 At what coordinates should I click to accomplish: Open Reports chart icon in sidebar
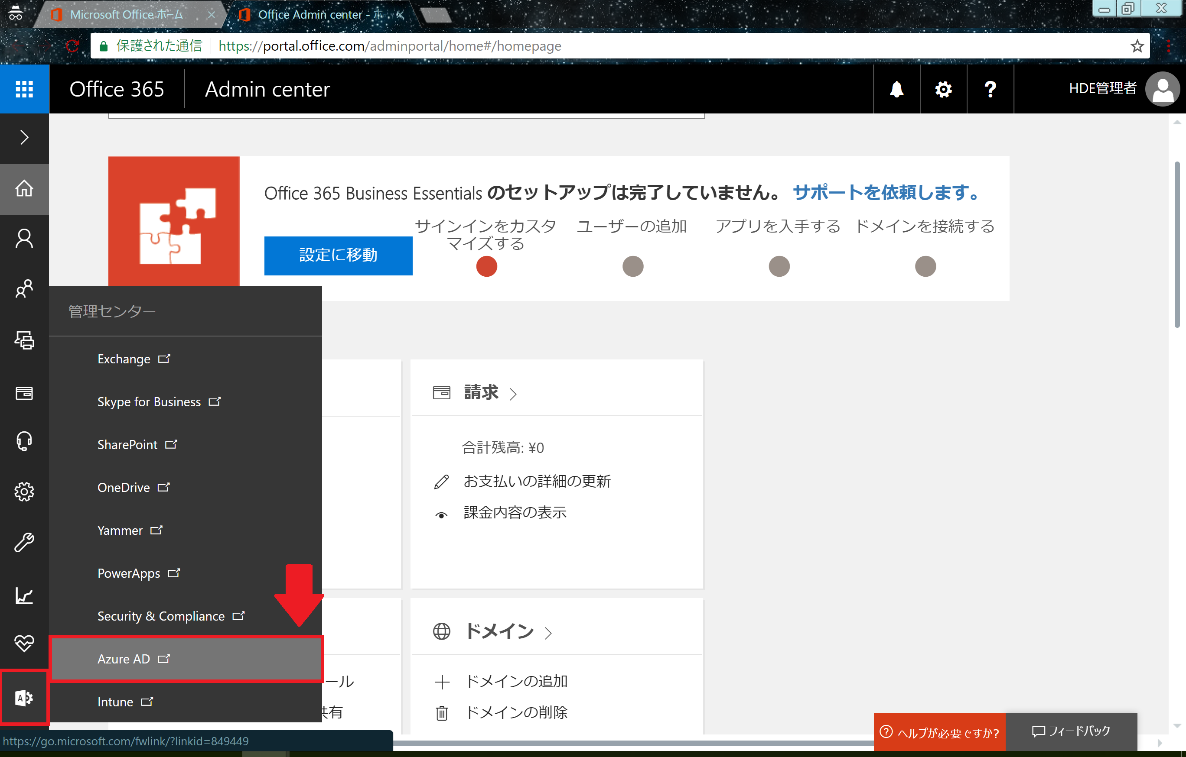pos(24,596)
